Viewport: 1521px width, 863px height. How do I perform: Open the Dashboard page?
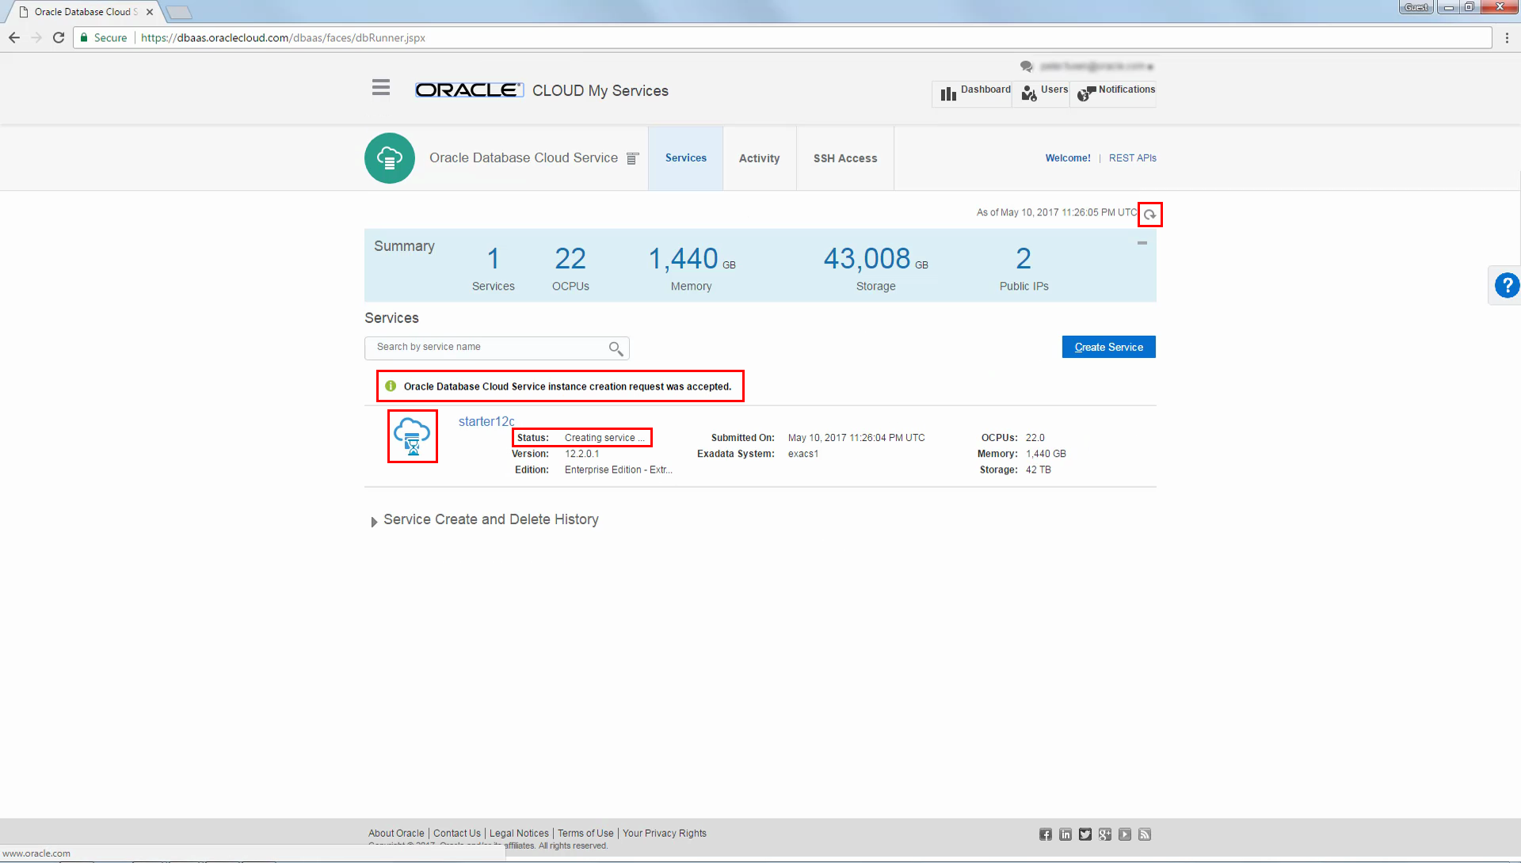pyautogui.click(x=974, y=92)
